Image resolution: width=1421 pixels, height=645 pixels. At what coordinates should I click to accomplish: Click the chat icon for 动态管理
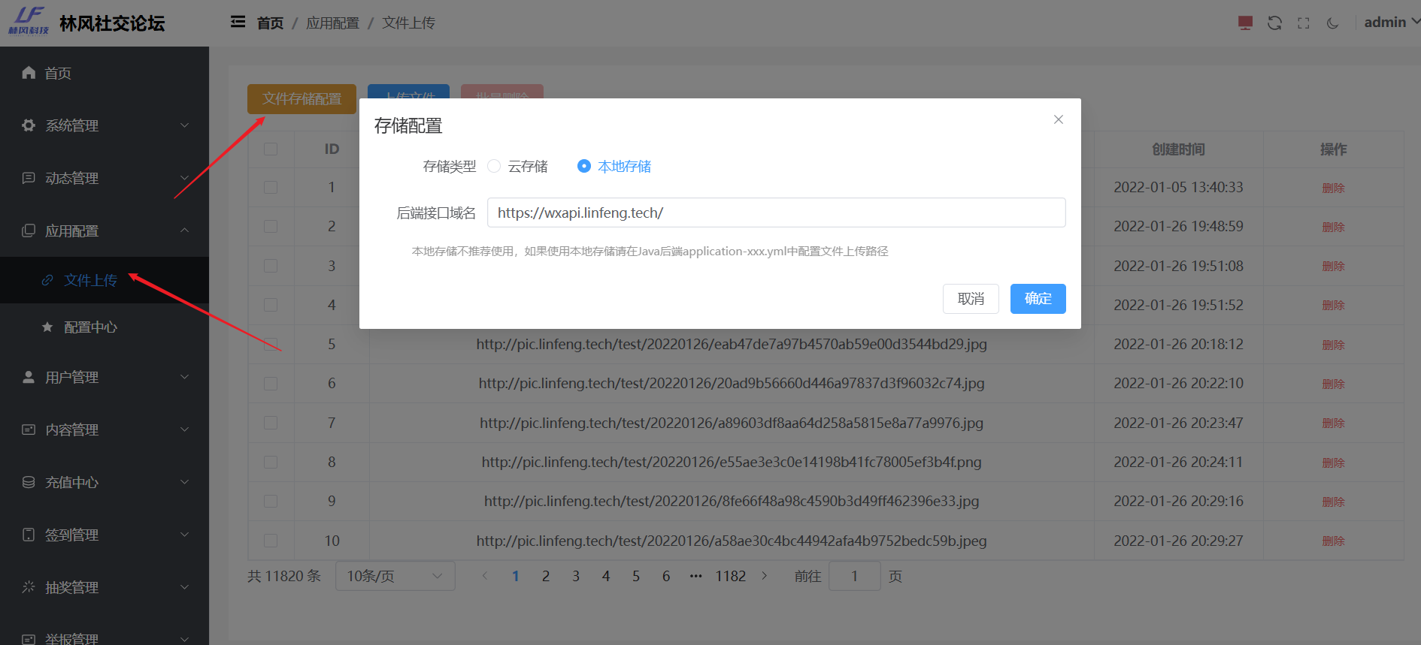(29, 177)
